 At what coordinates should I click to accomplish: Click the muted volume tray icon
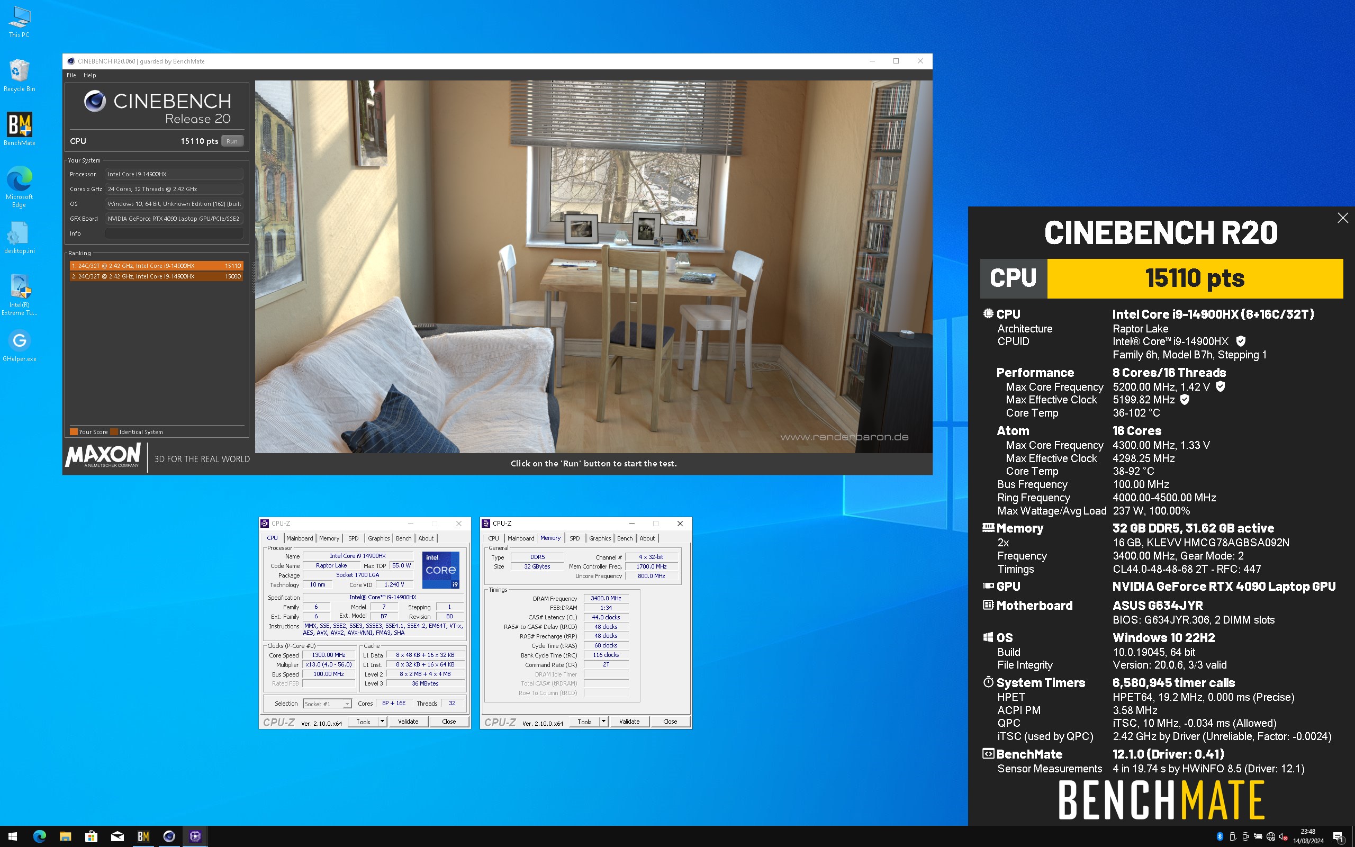point(1284,837)
